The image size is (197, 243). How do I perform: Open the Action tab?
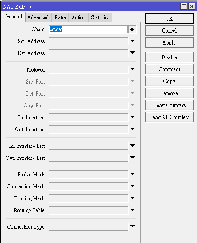click(79, 17)
